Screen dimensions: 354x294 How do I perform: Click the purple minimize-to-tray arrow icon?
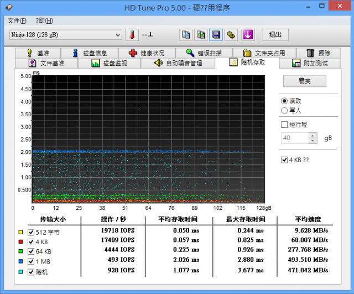click(x=248, y=35)
